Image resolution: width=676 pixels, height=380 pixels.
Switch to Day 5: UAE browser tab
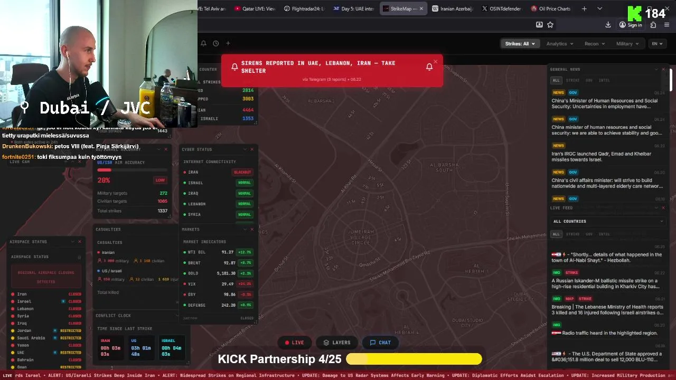[353, 8]
